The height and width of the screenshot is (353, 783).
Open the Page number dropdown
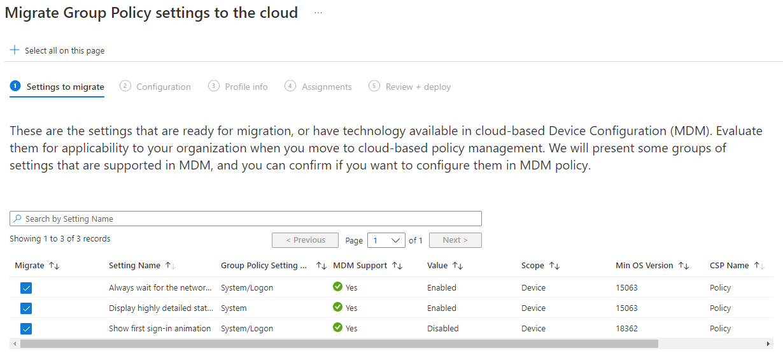(388, 240)
